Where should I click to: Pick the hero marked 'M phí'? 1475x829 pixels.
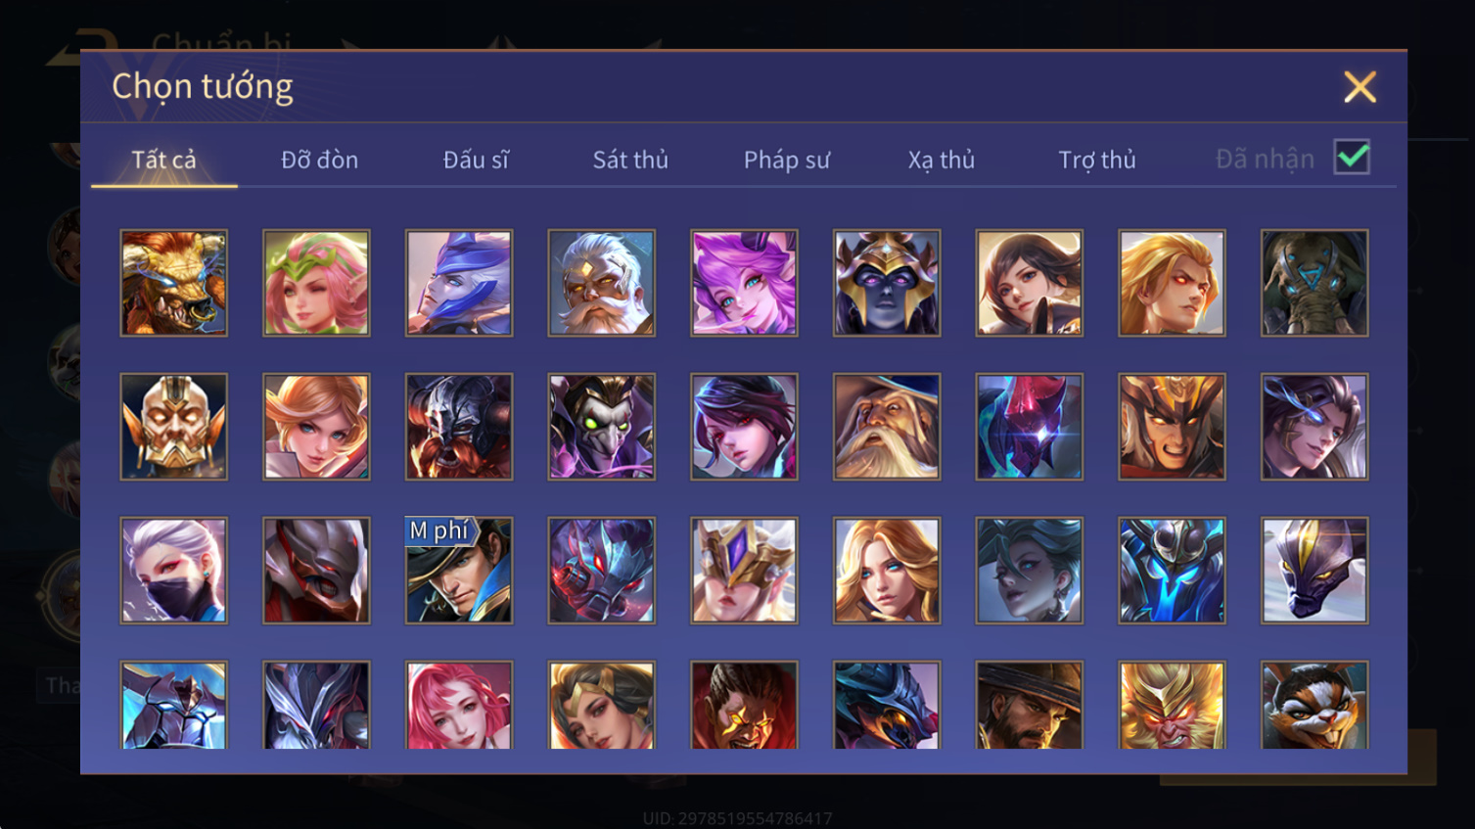point(459,571)
